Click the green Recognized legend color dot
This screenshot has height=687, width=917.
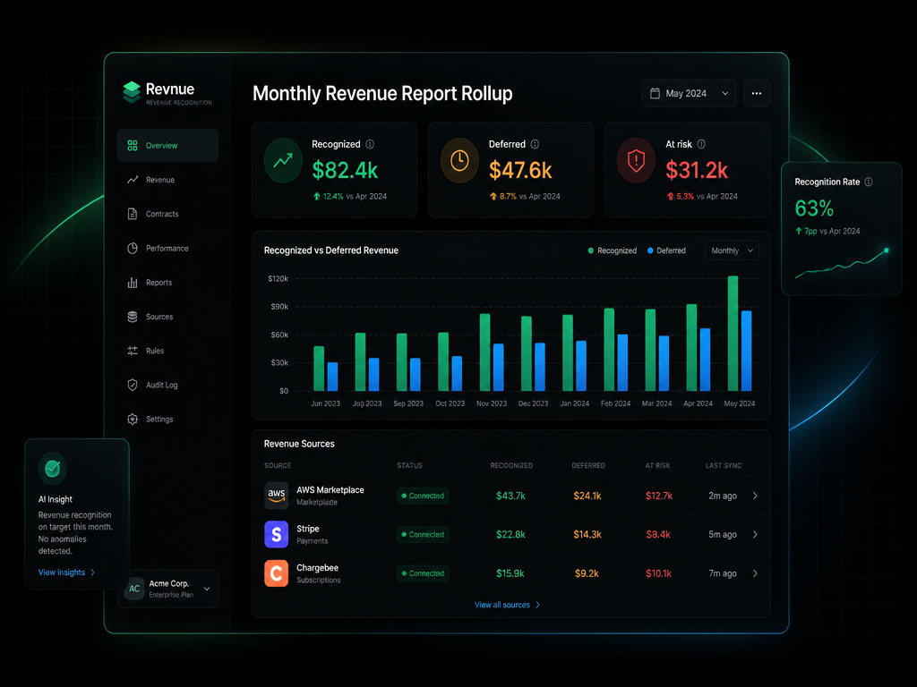(591, 250)
